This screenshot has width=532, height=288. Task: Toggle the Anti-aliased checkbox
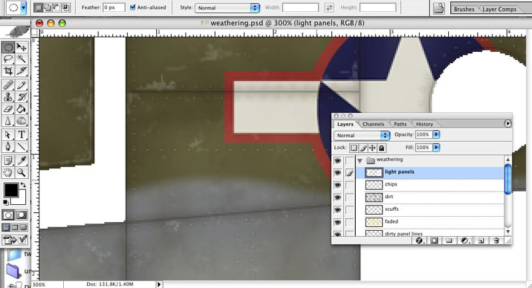pyautogui.click(x=132, y=7)
